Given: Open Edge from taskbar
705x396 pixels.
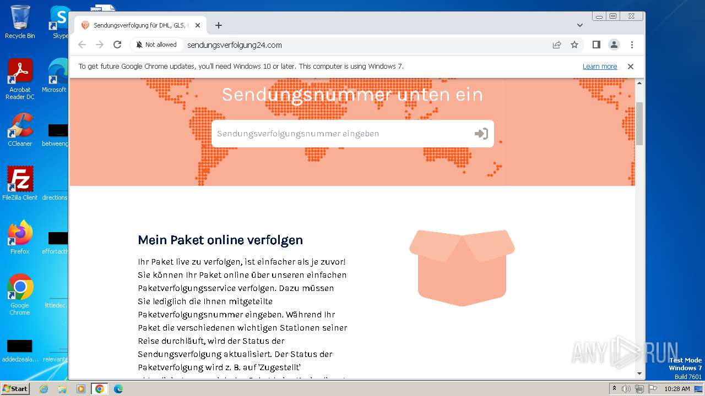Looking at the screenshot, I should tap(118, 389).
